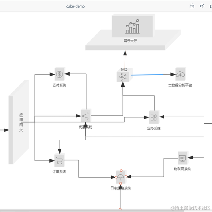This screenshot has width=212, height=212.
Task: Select the 应用网关 gateway panel
Action: point(19,122)
